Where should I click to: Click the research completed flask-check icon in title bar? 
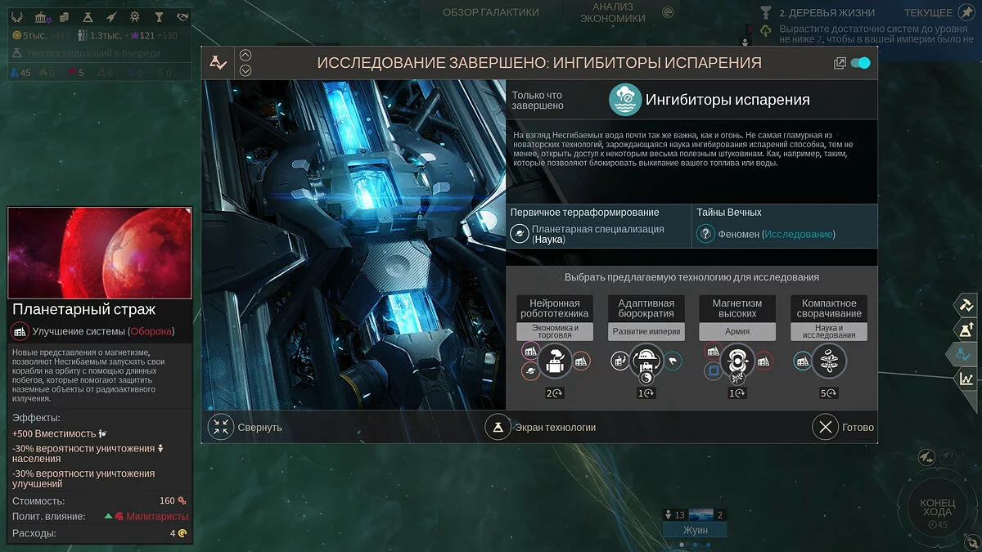218,62
